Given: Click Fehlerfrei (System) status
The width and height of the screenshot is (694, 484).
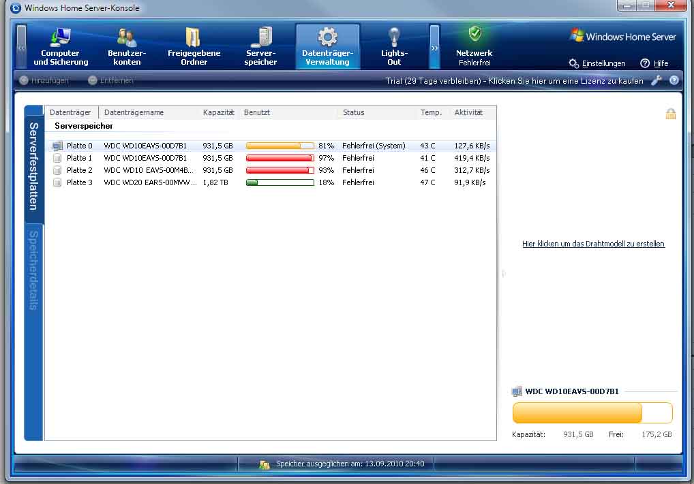Looking at the screenshot, I should [374, 146].
